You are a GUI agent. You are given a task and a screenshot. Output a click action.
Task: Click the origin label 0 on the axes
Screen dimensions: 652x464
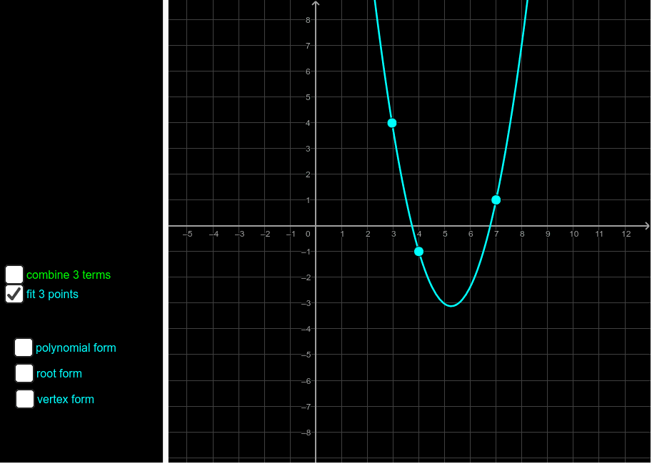pos(308,233)
